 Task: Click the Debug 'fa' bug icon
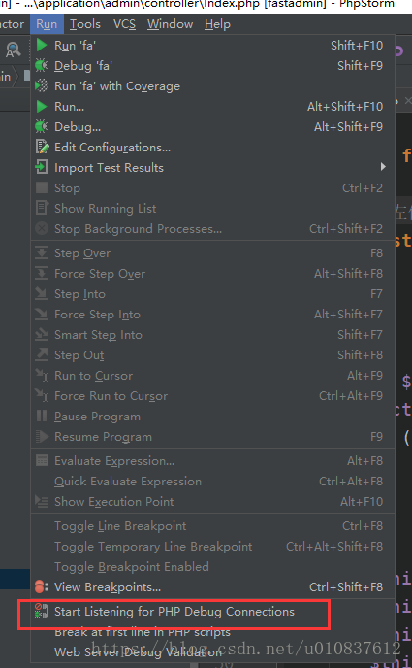click(42, 66)
